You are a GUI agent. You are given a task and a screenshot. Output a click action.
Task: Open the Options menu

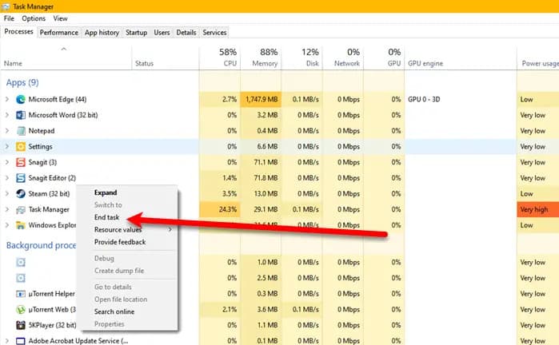[x=34, y=18]
